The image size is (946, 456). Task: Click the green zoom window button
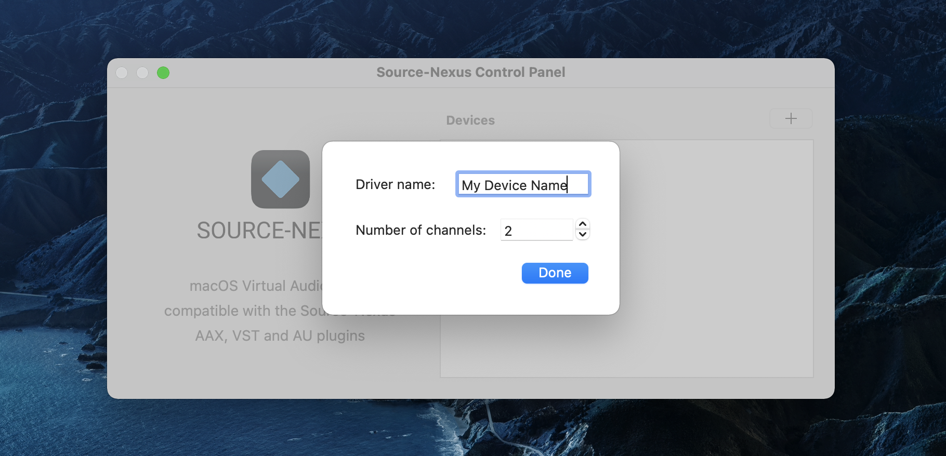pyautogui.click(x=163, y=73)
